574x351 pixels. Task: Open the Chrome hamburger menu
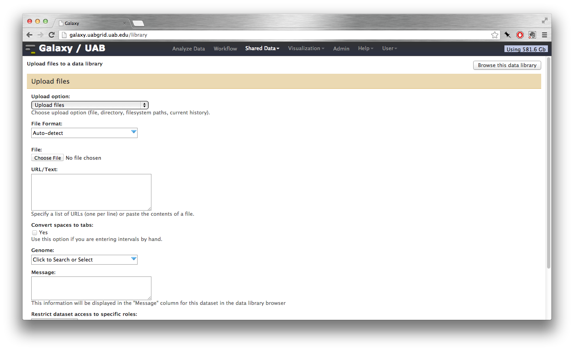coord(544,35)
